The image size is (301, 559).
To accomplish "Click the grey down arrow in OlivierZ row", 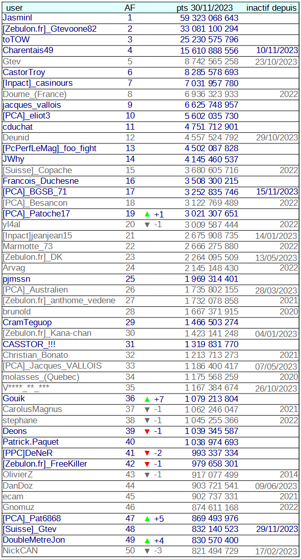I will [x=147, y=475].
